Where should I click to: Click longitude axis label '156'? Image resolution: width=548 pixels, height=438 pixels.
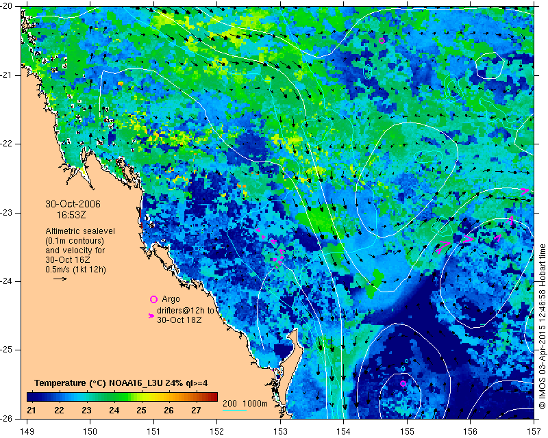pos(470,432)
